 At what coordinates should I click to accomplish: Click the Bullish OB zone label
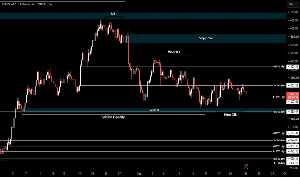(x=155, y=110)
